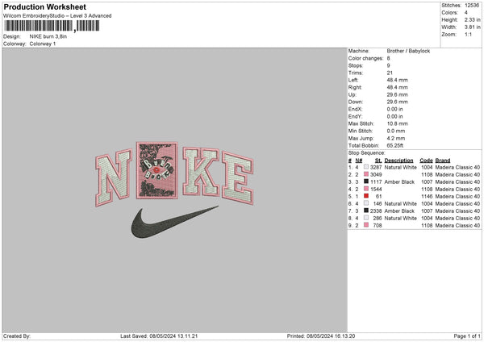Click the 'Right:' measurement label
This screenshot has width=484, height=342.
click(355, 87)
